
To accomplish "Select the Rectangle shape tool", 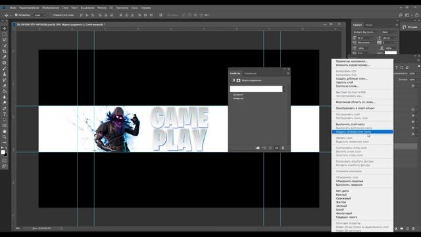I will coord(5,126).
